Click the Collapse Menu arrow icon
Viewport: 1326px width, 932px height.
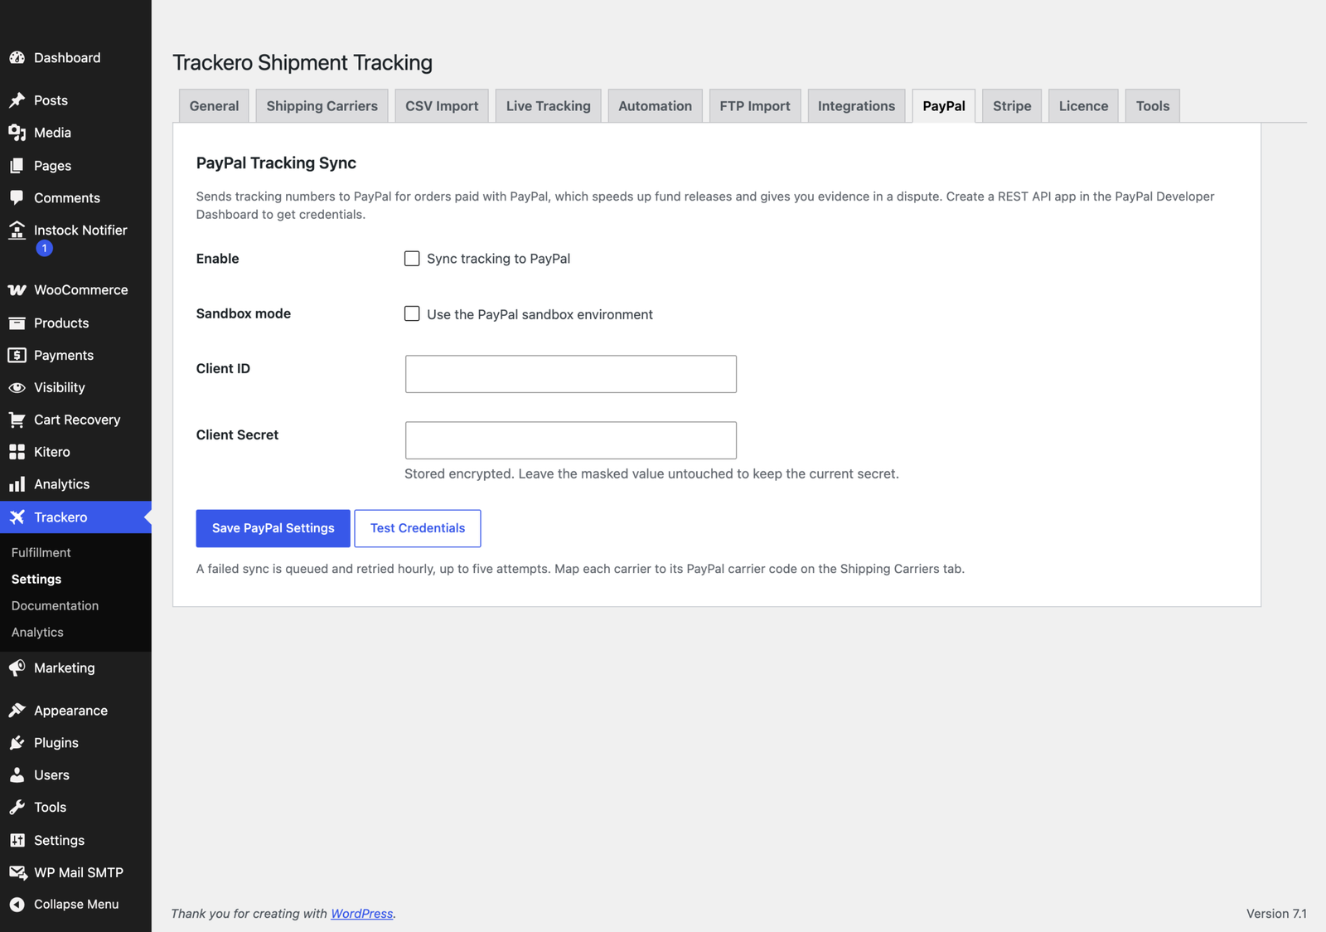[17, 905]
